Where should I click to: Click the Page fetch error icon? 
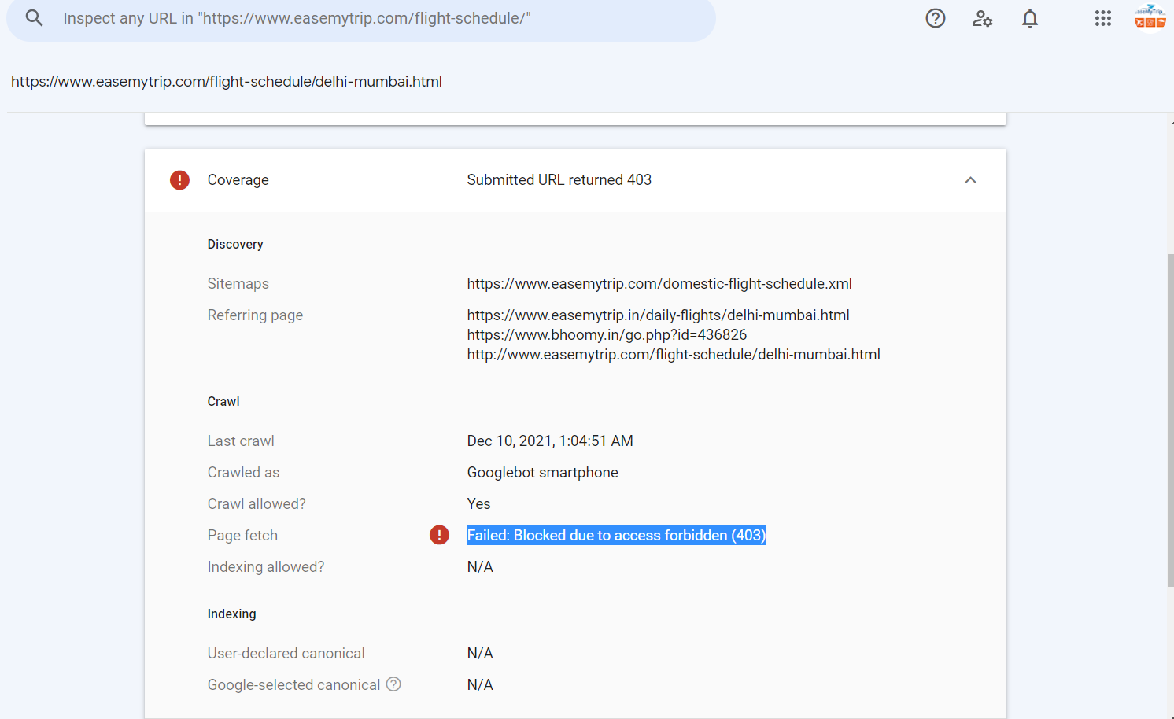pyautogui.click(x=439, y=535)
